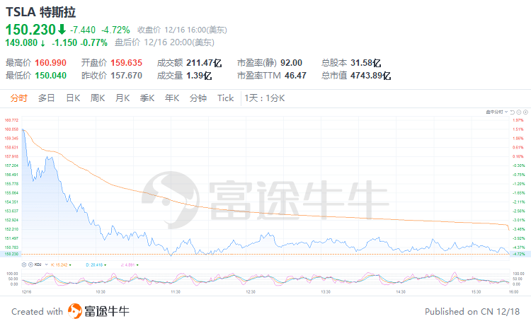Select the 分钟 minute chart tab

tap(198, 98)
